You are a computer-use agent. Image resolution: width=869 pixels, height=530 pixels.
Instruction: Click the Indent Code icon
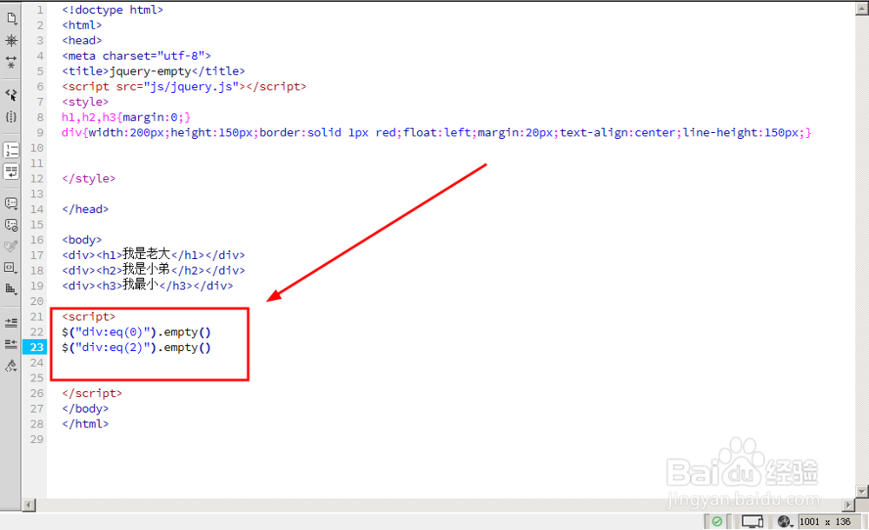(x=11, y=322)
